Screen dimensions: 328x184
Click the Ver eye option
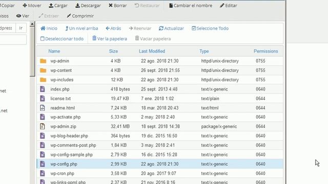23,16
